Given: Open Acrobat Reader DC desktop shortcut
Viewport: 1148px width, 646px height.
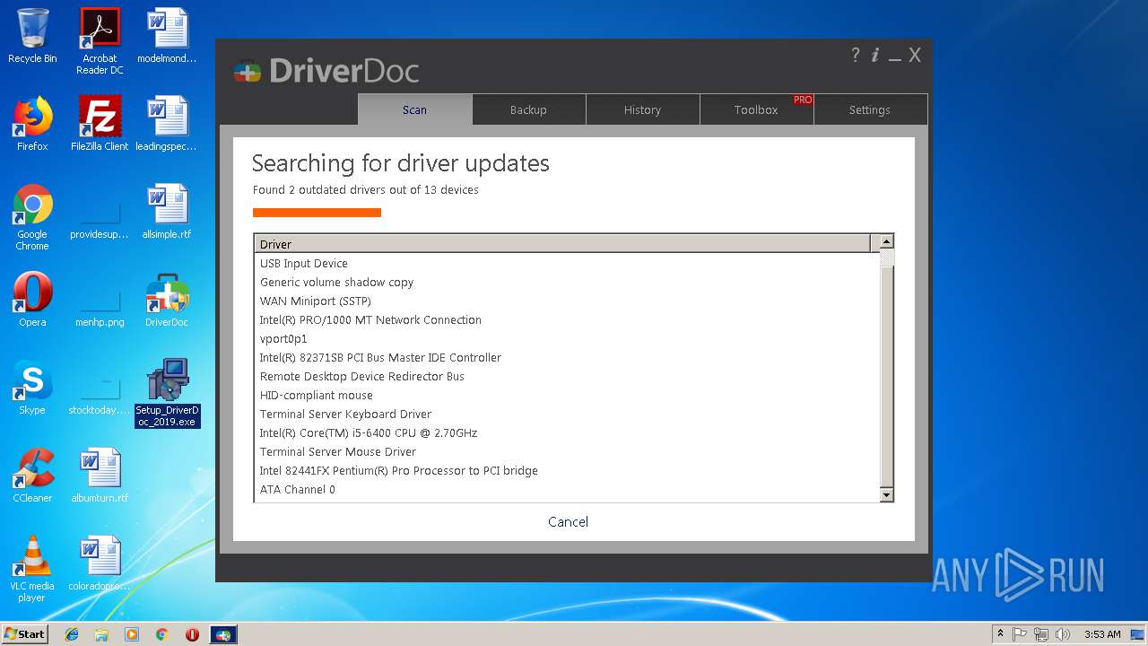Looking at the screenshot, I should click(x=100, y=41).
